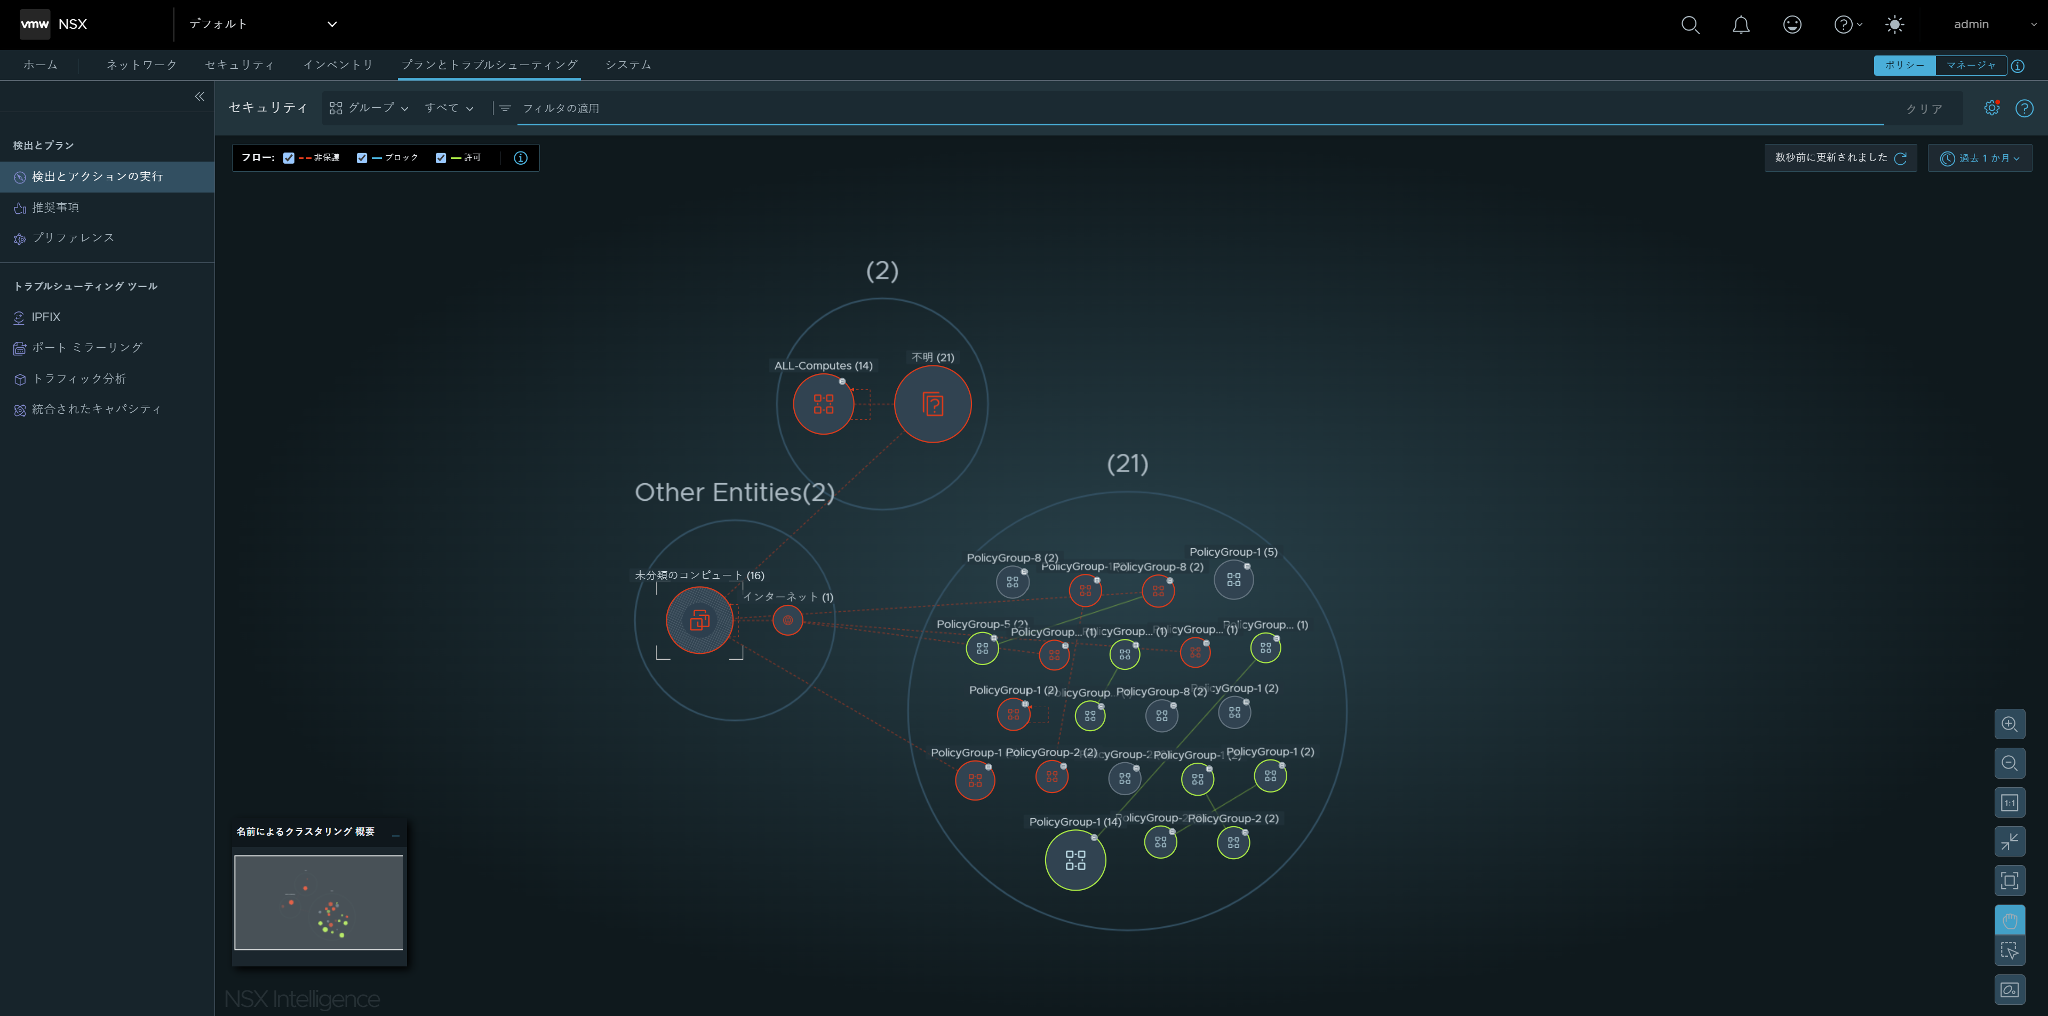The height and width of the screenshot is (1016, 2048).
Task: Expand the デフォルト project dropdown
Action: pos(262,24)
